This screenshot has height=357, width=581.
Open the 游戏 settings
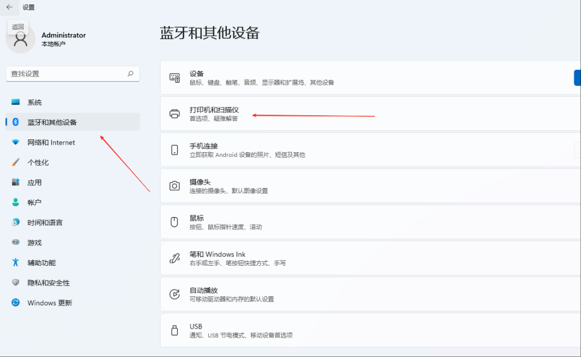tap(73, 243)
